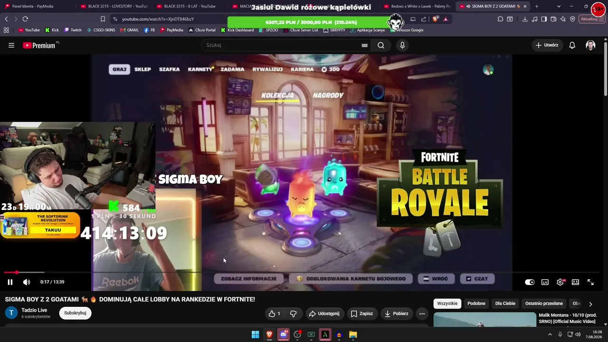Enter fullscreen mode in the player
Screen dimensions: 608x342
[x=590, y=282]
